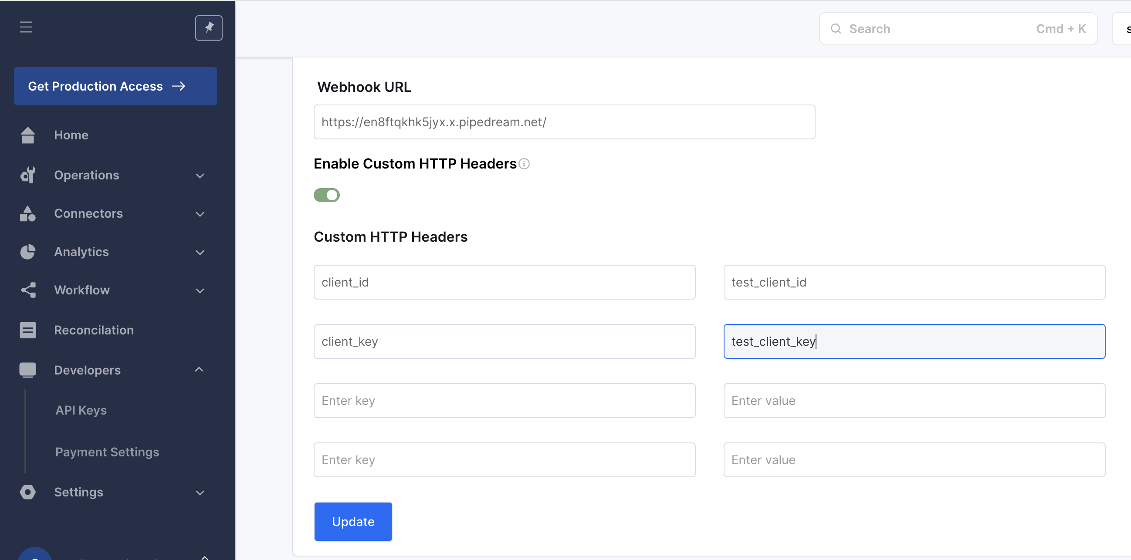The width and height of the screenshot is (1131, 560).
Task: Click the Connectors shapes icon
Action: coord(27,214)
